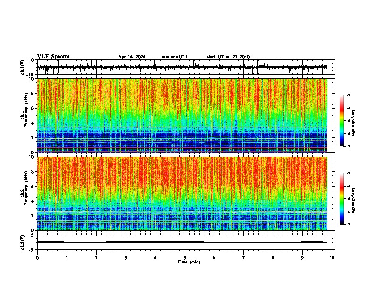
Task: Click the ch.1 color bar unit label
Action: 354,123
